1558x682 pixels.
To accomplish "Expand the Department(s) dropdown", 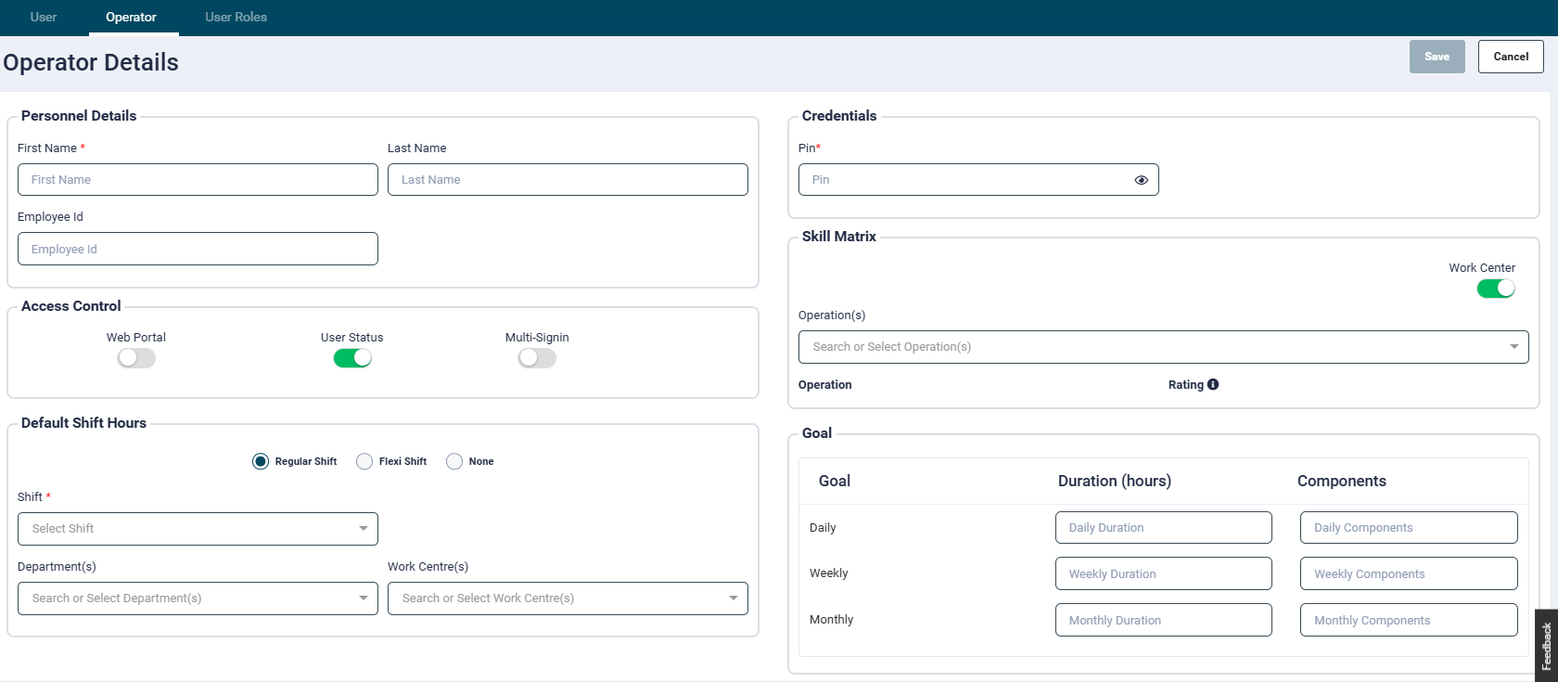I will (198, 598).
